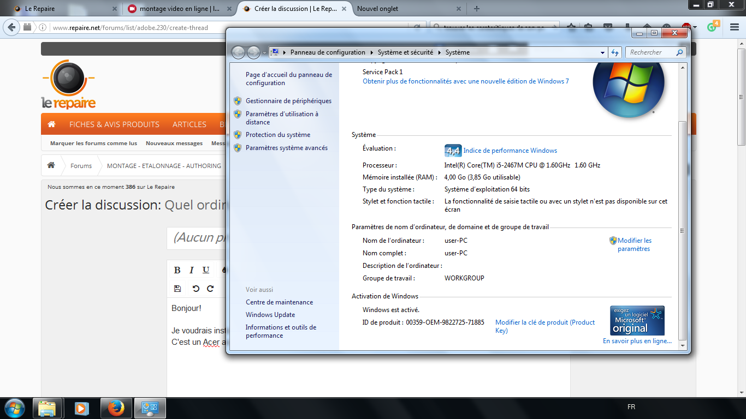Click Control Panel window back arrow
The width and height of the screenshot is (746, 419).
tap(238, 52)
